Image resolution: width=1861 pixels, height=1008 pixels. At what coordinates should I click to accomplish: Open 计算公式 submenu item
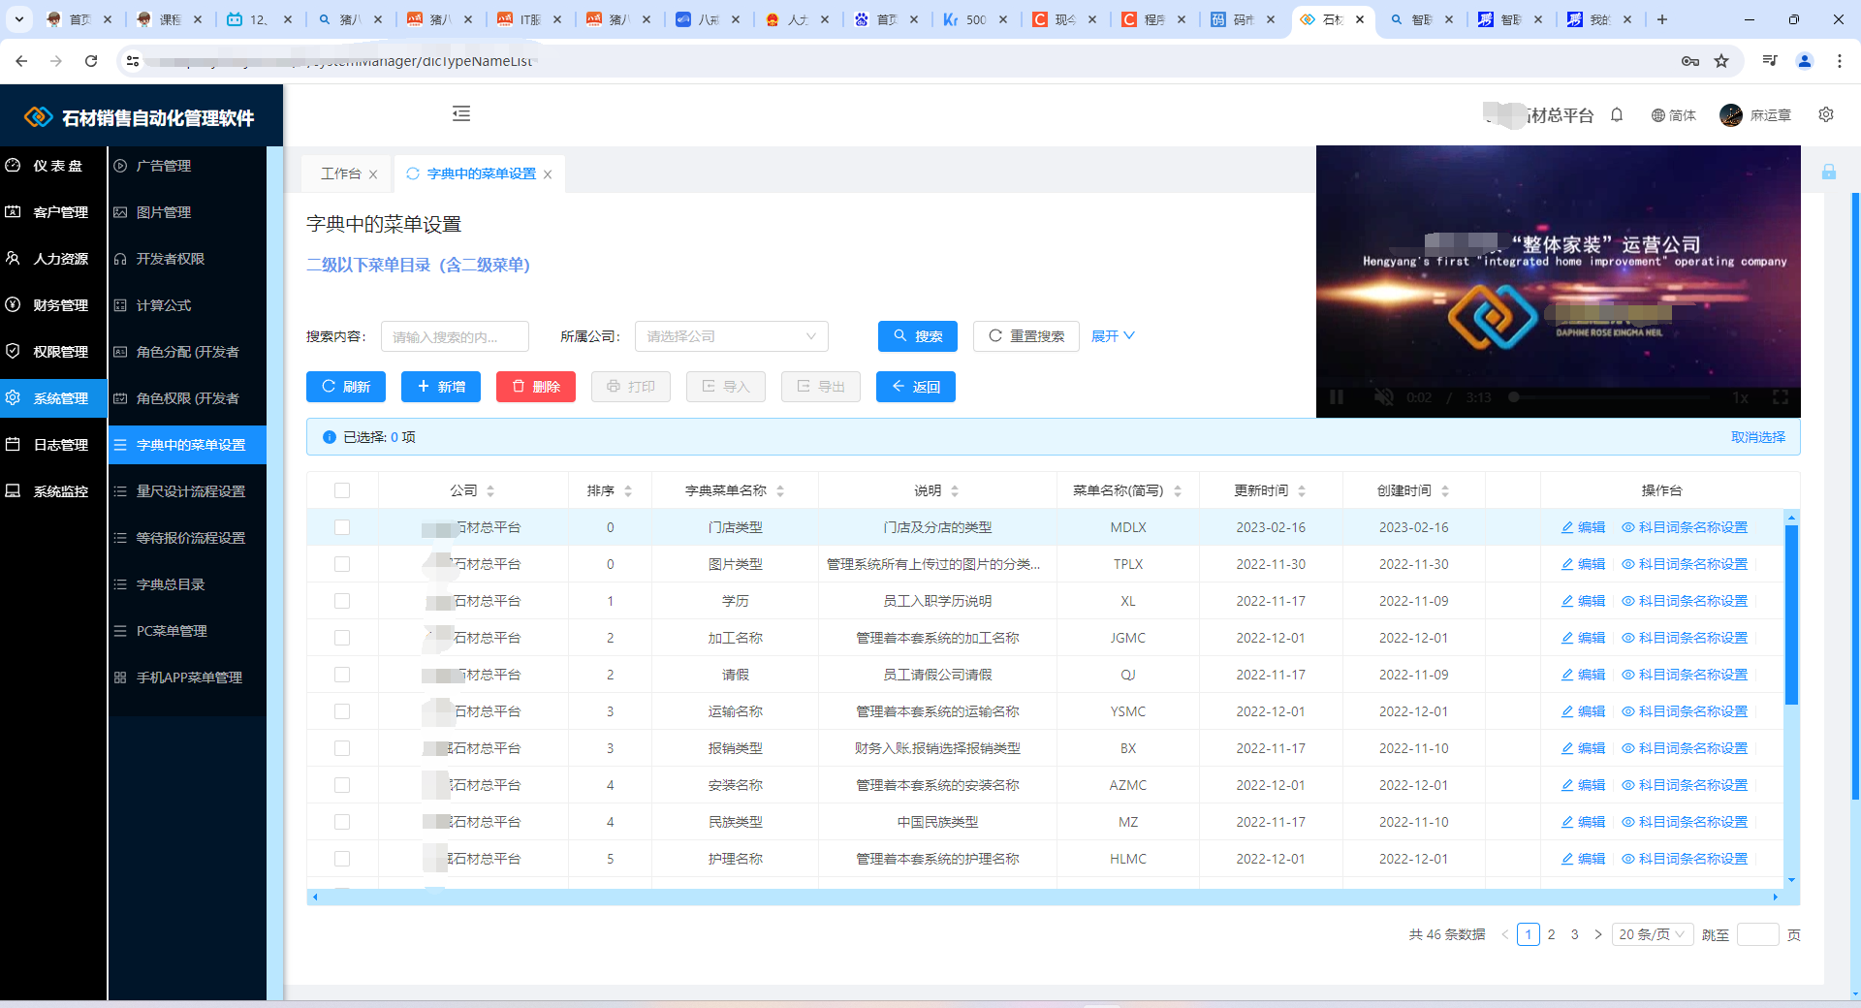[187, 305]
